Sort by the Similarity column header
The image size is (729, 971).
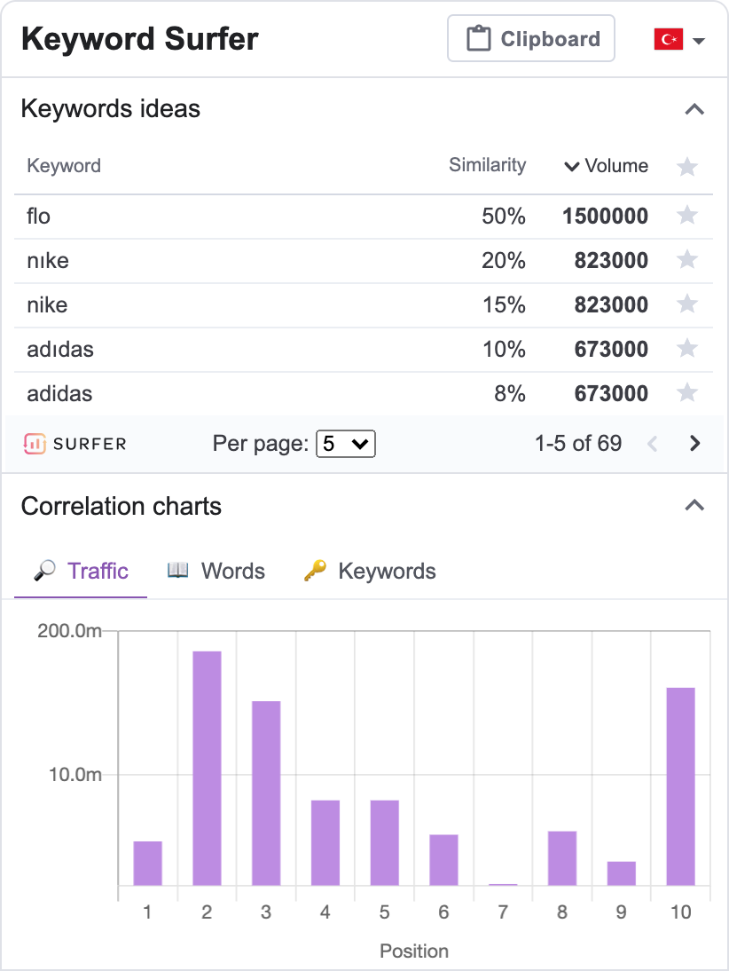pyautogui.click(x=488, y=165)
